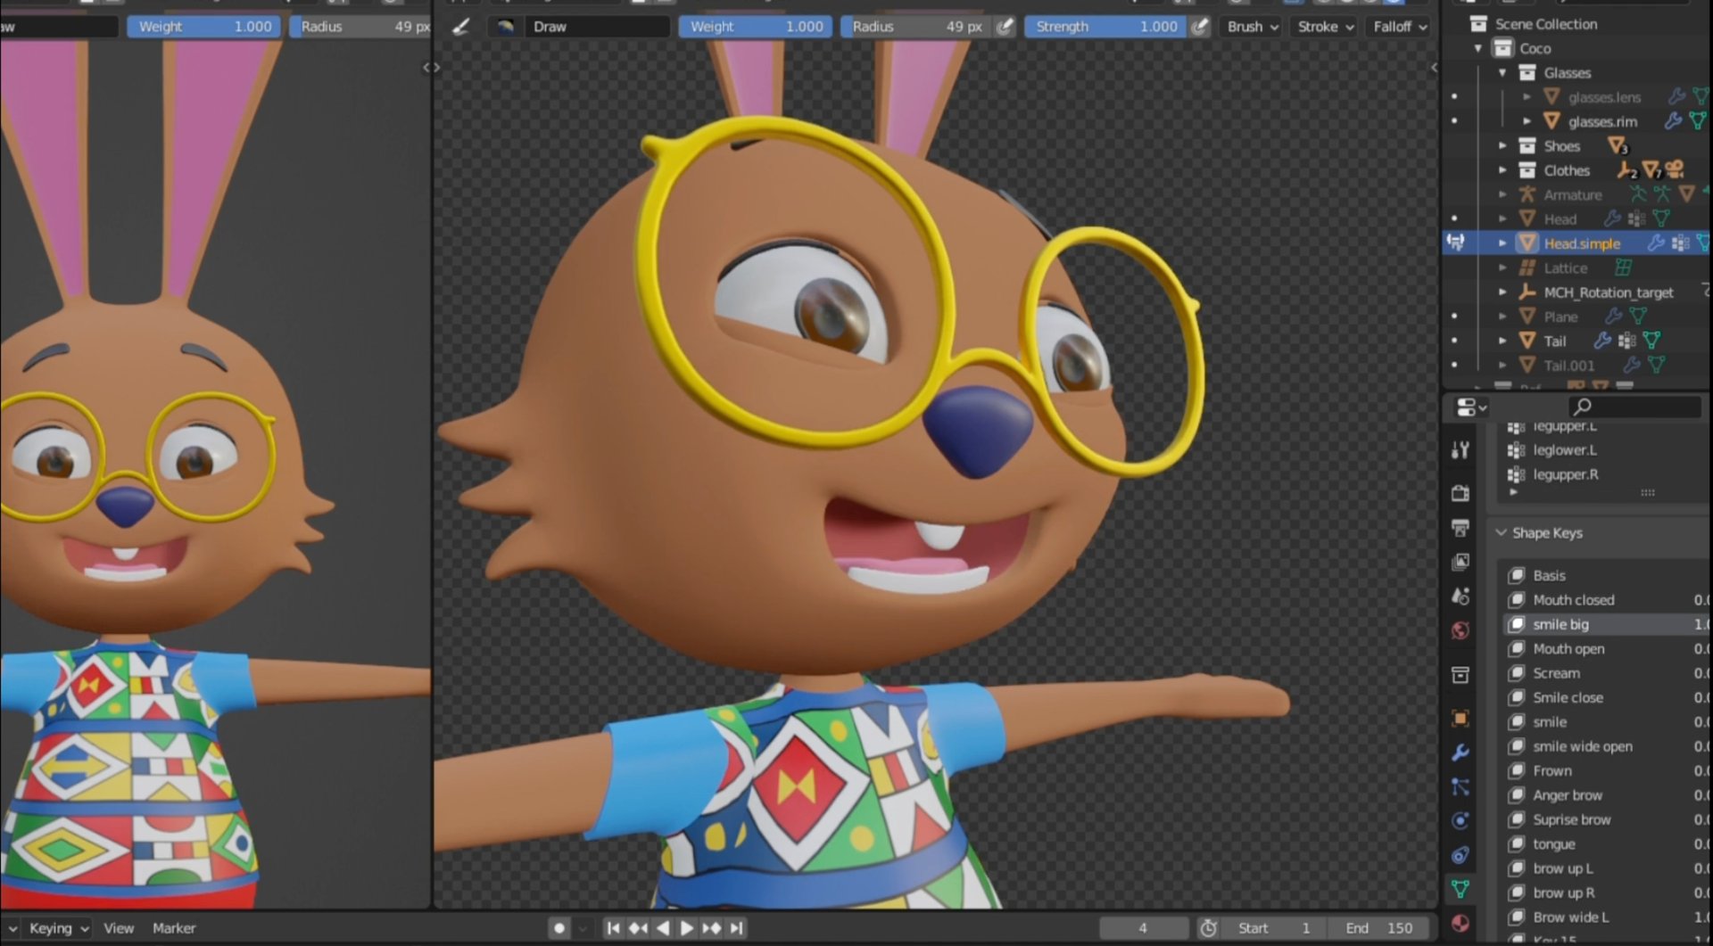Open the Scene properties tab

(x=1461, y=596)
